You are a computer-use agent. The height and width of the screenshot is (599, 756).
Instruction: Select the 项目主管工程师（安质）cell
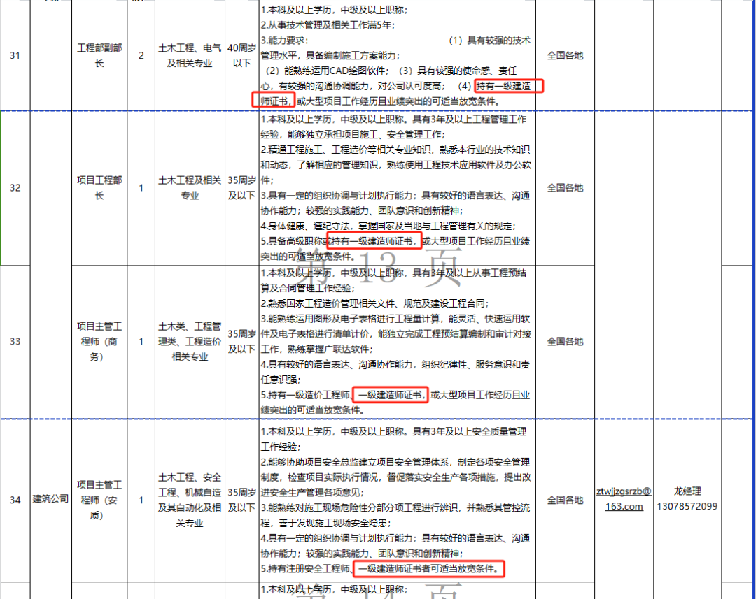[x=99, y=500]
